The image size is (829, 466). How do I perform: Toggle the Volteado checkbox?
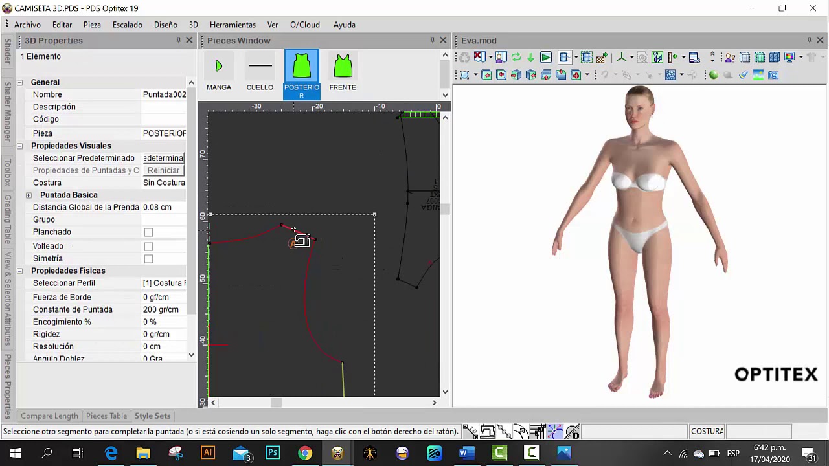(x=148, y=247)
